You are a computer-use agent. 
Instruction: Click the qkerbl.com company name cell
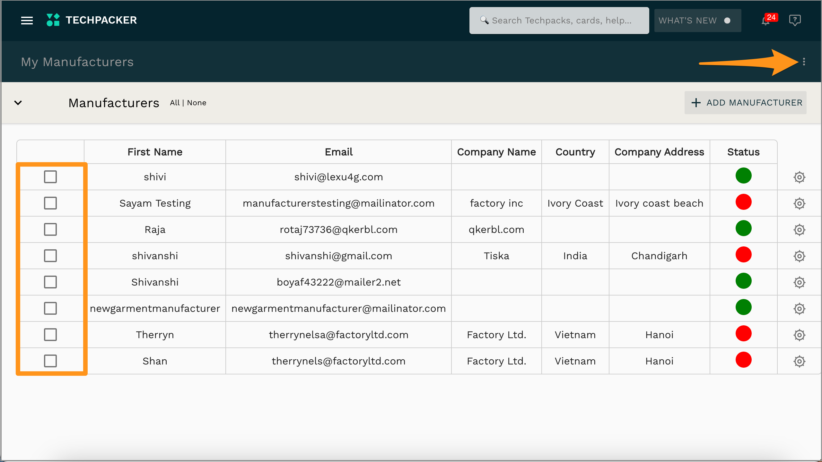pyautogui.click(x=496, y=230)
